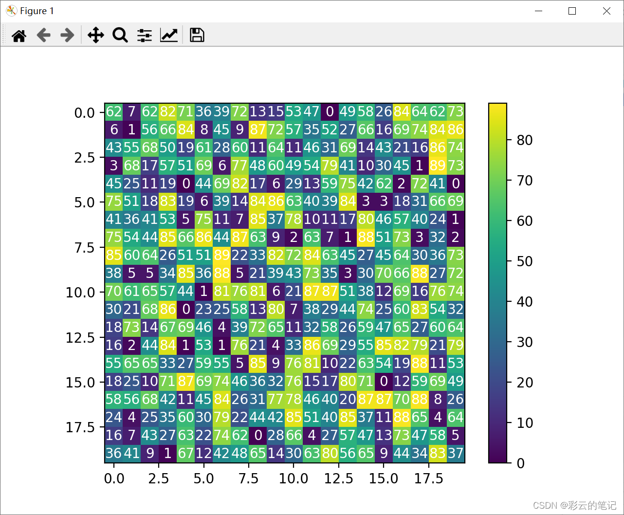Open the figure options curve editor
The image size is (624, 515).
click(169, 35)
